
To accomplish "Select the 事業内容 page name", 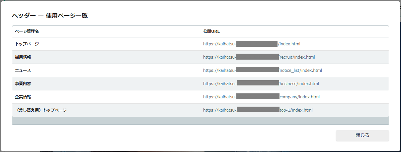I will pos(23,83).
